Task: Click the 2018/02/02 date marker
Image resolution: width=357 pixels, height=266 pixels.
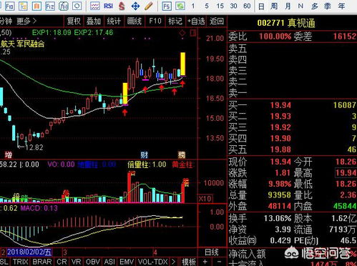Action: pos(29,252)
